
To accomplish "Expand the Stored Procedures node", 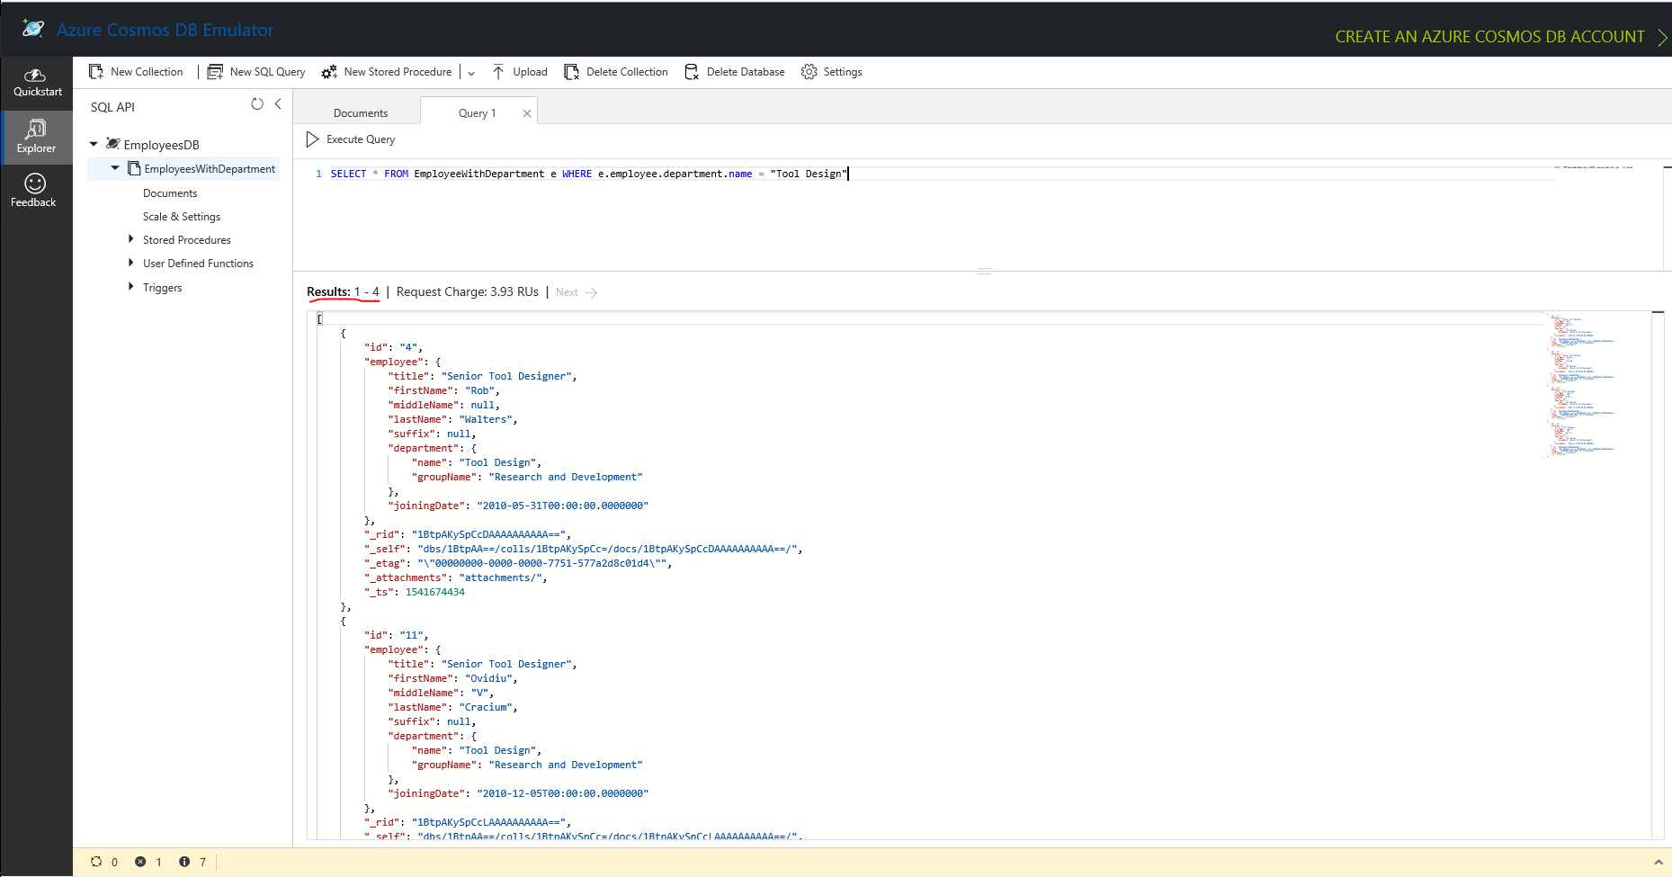I will [131, 239].
